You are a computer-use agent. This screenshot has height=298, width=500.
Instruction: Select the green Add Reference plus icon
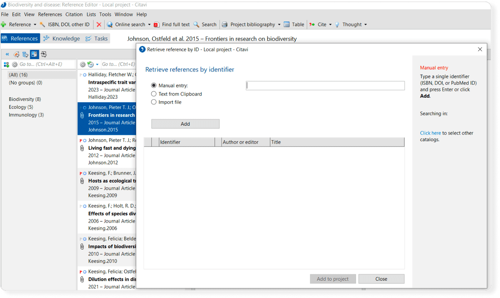tap(4, 24)
